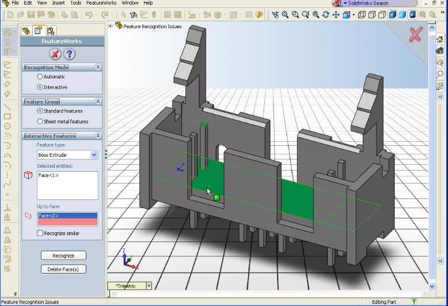Select Standard features radio option
448x306 pixels.
click(x=40, y=111)
